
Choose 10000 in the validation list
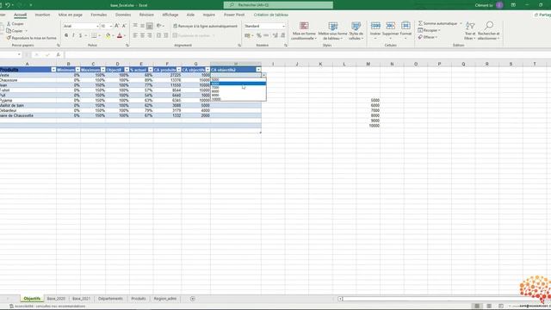point(238,99)
